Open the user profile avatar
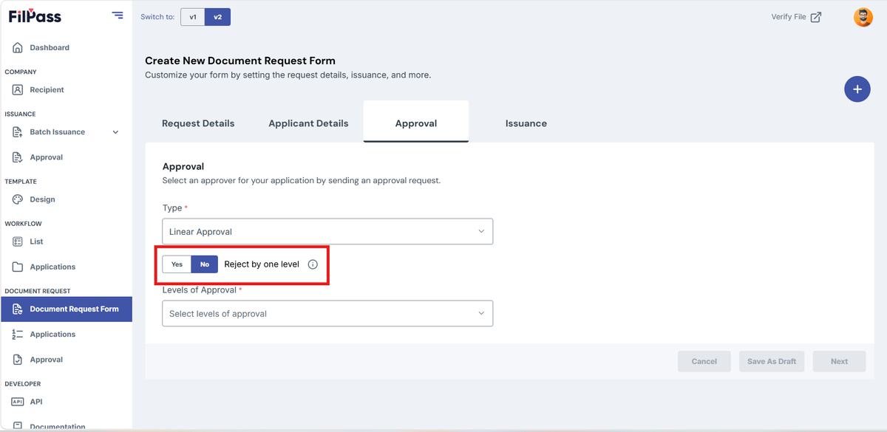887x432 pixels. [863, 17]
